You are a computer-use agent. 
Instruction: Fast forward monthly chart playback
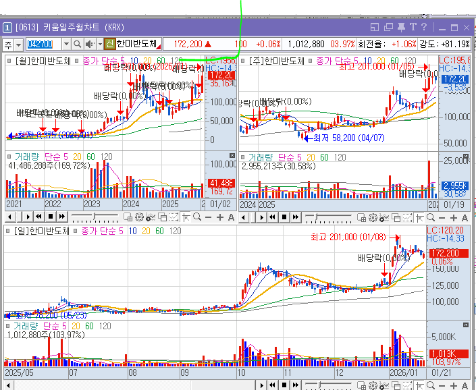[x=62, y=217]
